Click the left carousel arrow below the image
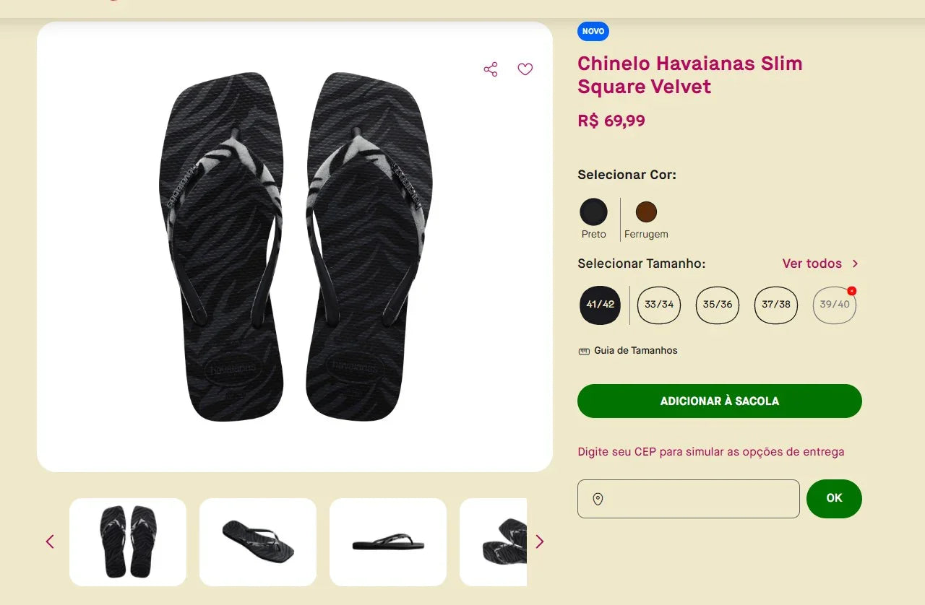 click(49, 541)
